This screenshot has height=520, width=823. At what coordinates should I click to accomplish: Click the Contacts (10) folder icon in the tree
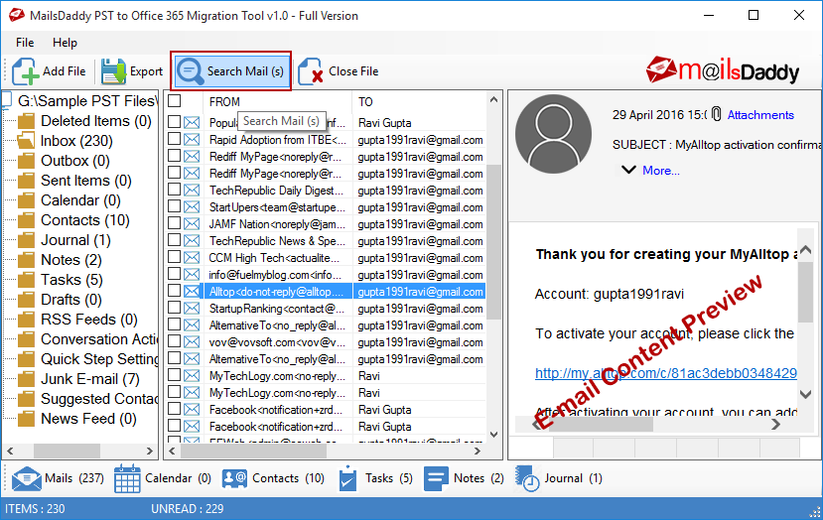coord(26,220)
